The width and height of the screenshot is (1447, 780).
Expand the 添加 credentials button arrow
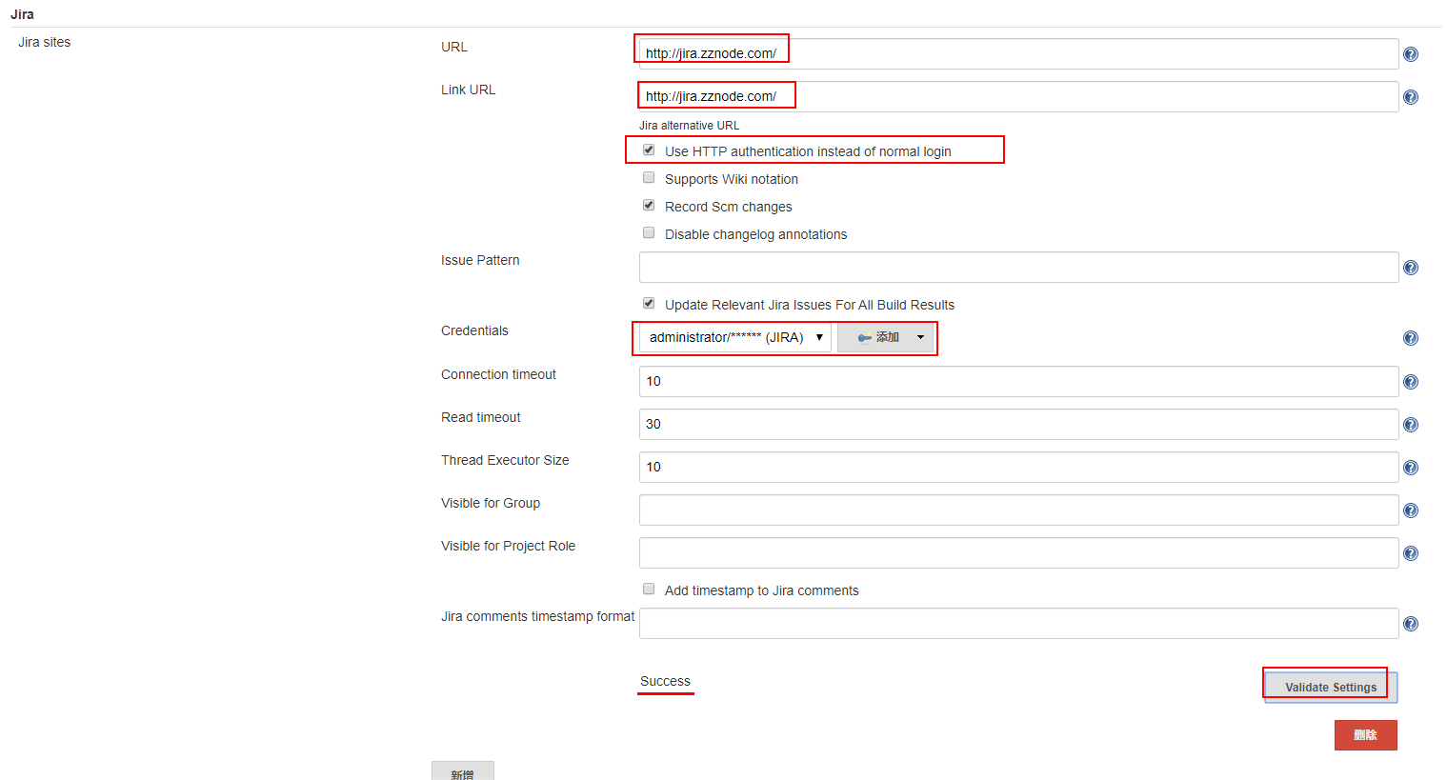(920, 337)
